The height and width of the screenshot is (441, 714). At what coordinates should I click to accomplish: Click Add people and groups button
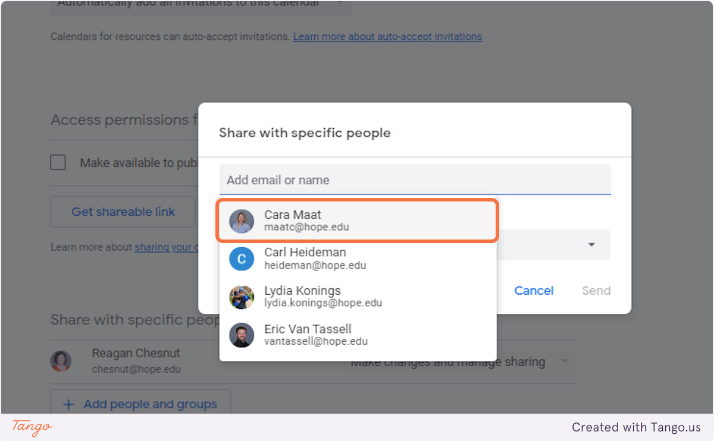tap(141, 405)
